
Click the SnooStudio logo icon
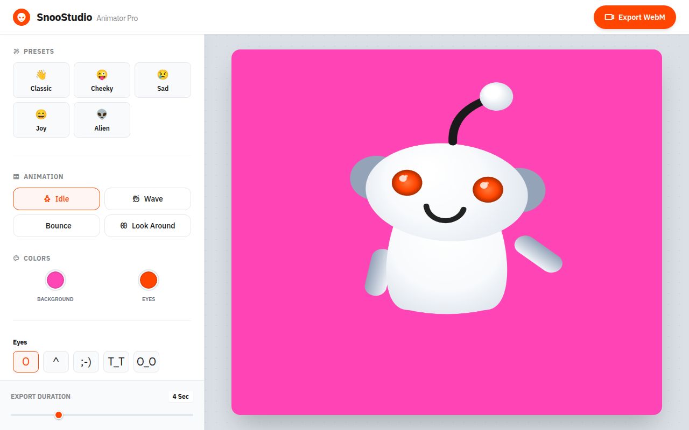pyautogui.click(x=22, y=17)
